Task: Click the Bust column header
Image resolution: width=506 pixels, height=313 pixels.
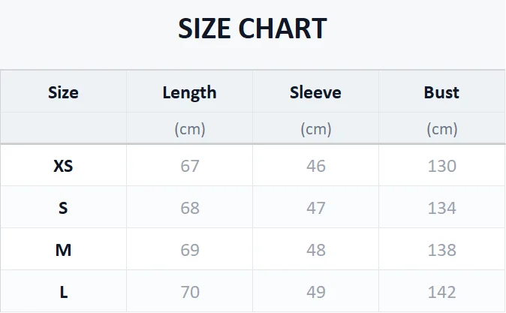Action: (x=441, y=92)
